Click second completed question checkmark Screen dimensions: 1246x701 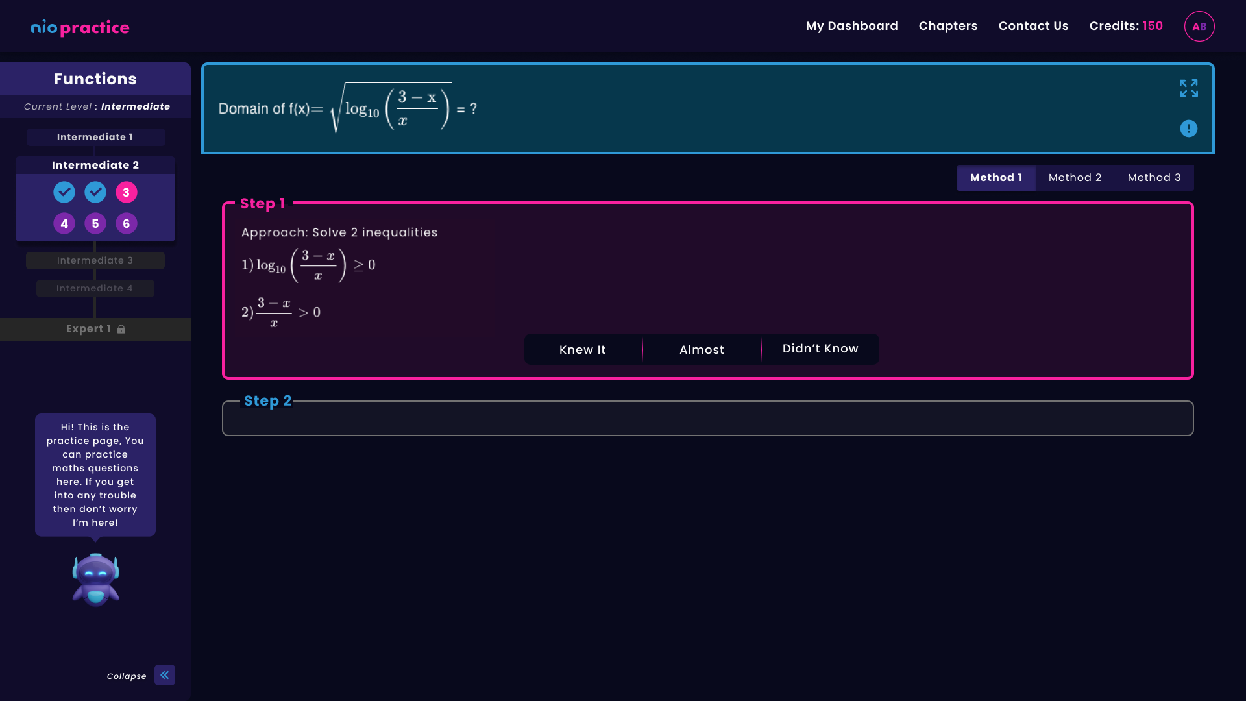point(95,192)
